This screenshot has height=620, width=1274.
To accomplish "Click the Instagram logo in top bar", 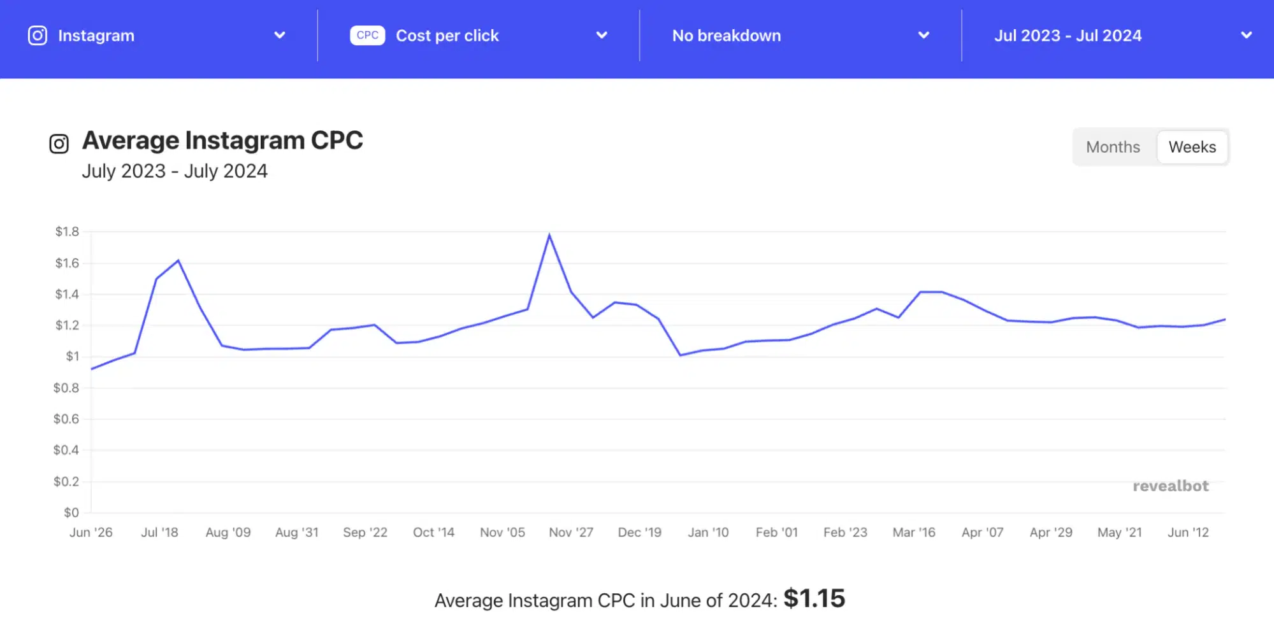I will pyautogui.click(x=38, y=36).
